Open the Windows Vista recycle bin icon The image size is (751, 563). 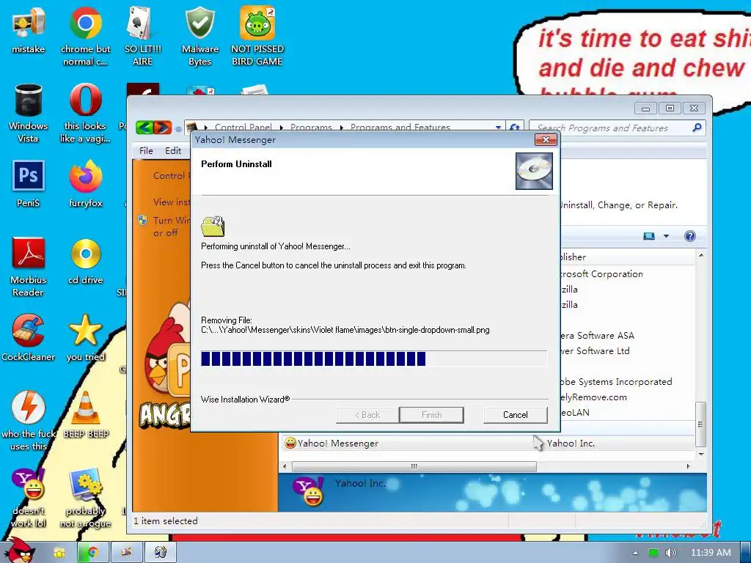tap(28, 113)
